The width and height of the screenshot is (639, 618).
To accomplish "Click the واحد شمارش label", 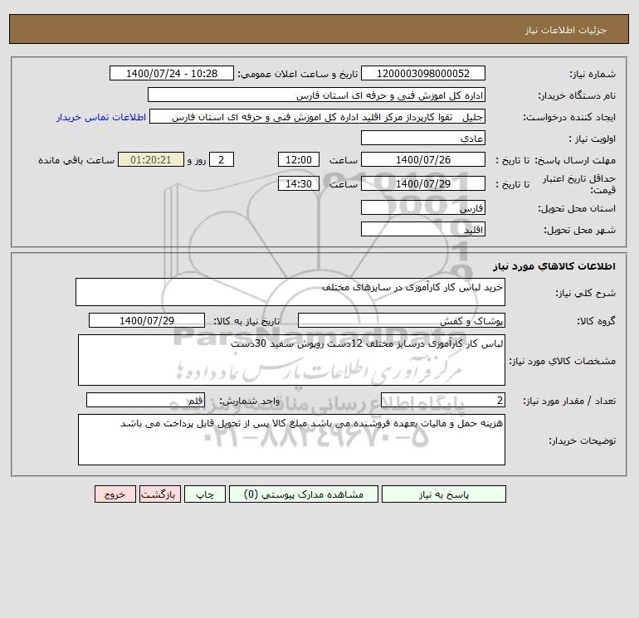I will pos(250,401).
